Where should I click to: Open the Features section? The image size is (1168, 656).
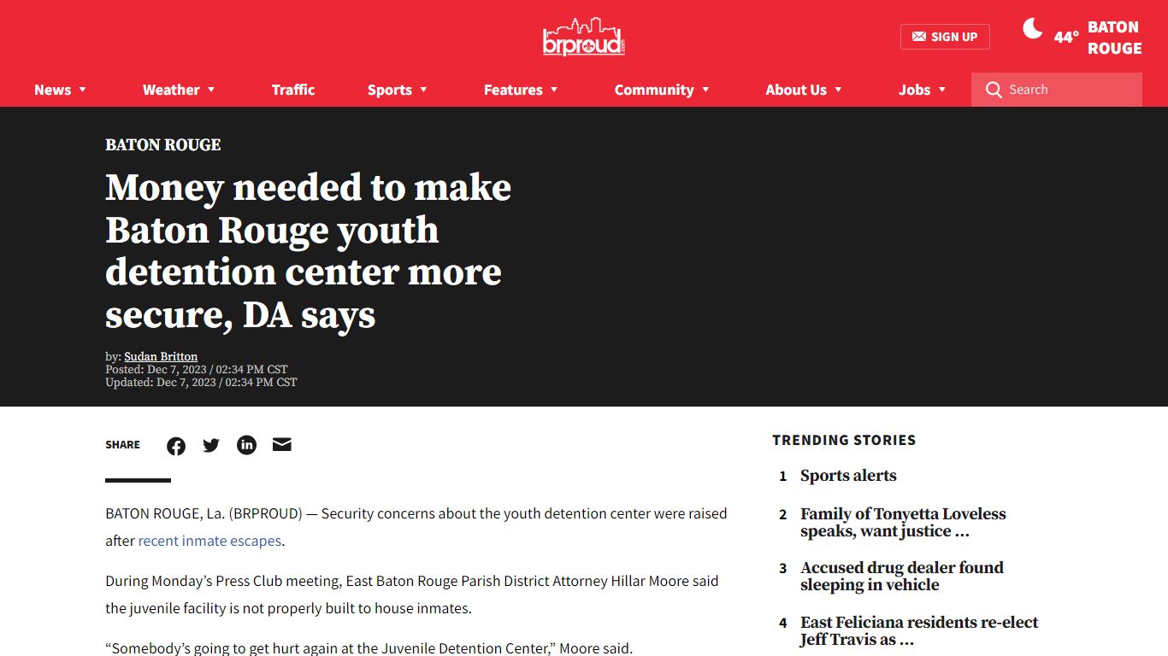513,90
